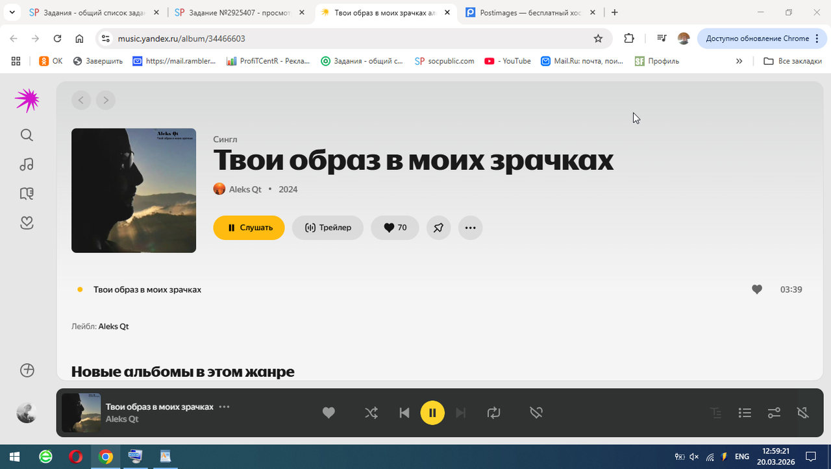Image resolution: width=831 pixels, height=469 pixels.
Task: Open the music collection section in sidebar
Action: pyautogui.click(x=26, y=164)
